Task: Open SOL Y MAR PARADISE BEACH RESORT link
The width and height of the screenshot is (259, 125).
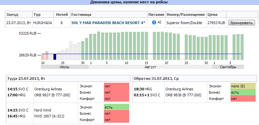Action: tap(108, 23)
